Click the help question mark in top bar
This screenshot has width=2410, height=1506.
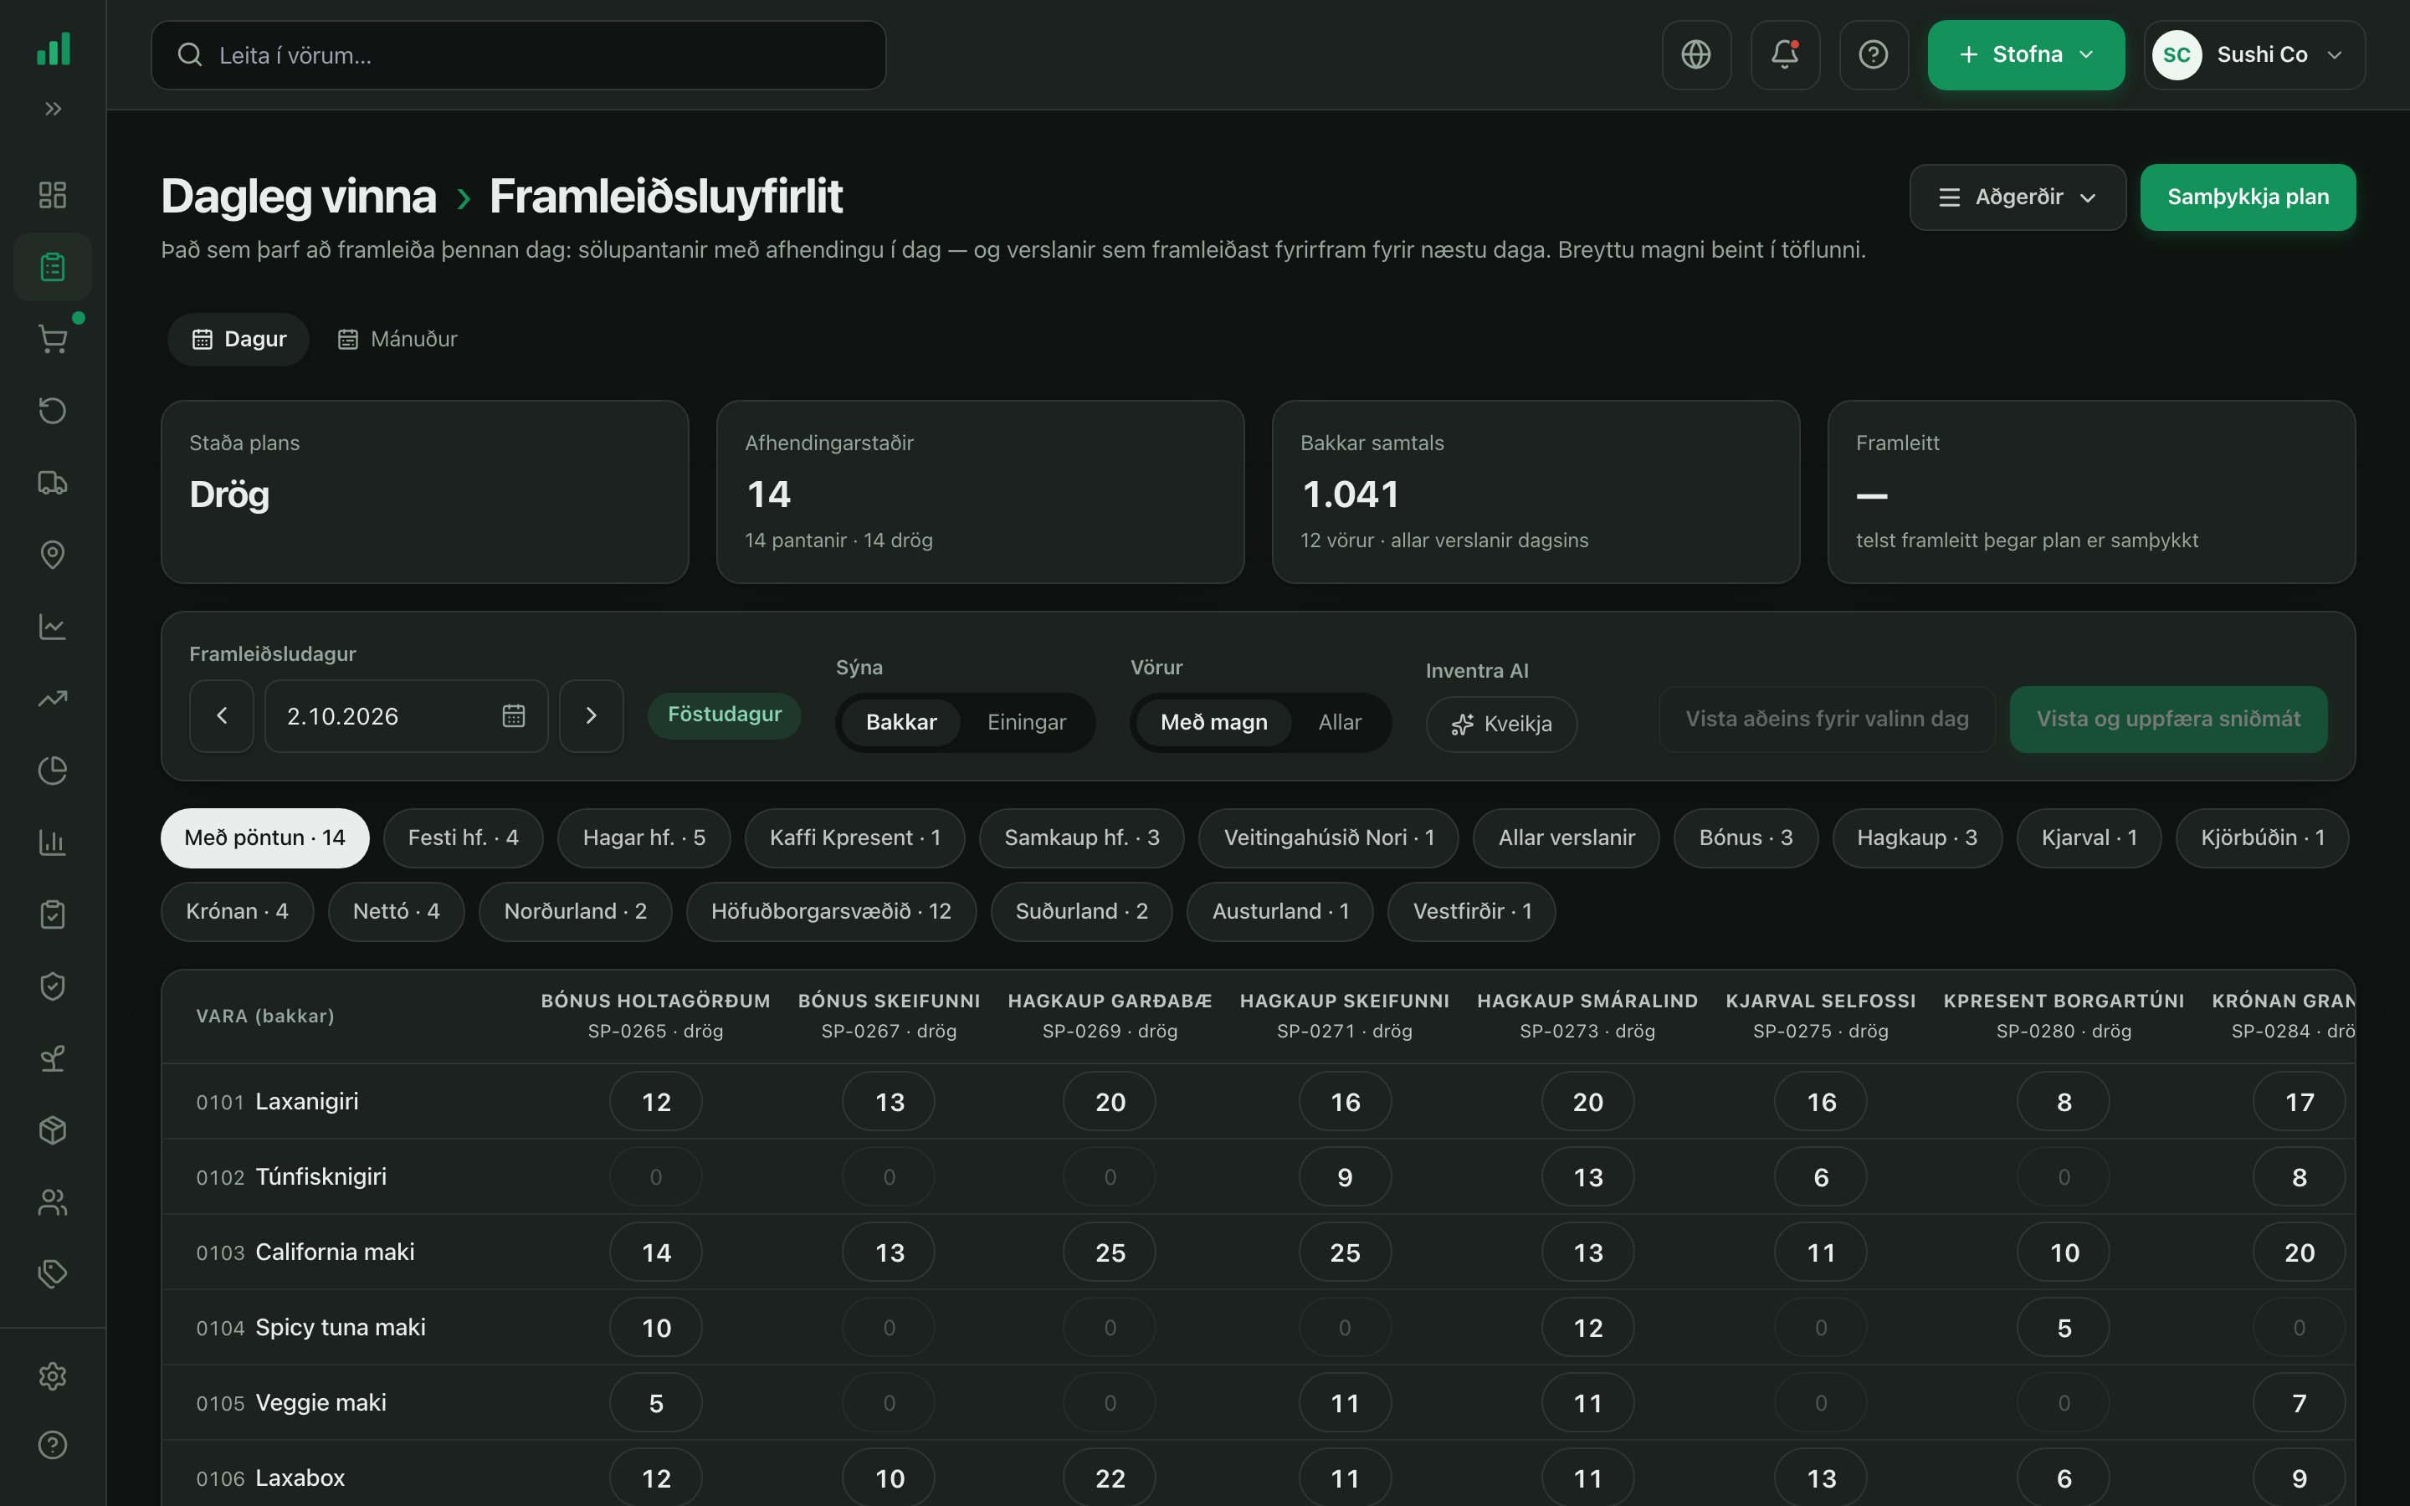point(1874,54)
